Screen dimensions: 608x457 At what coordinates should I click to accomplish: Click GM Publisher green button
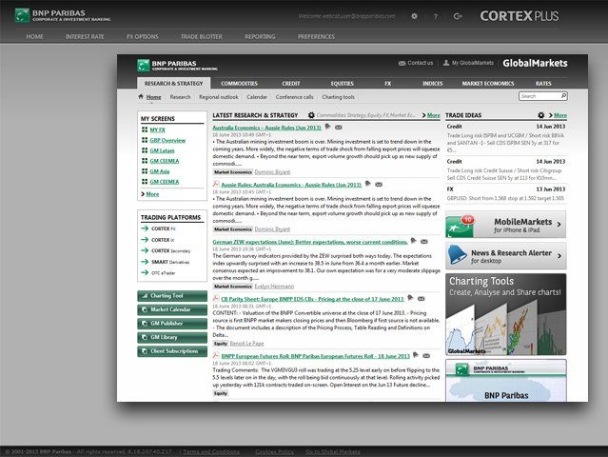coord(172,324)
